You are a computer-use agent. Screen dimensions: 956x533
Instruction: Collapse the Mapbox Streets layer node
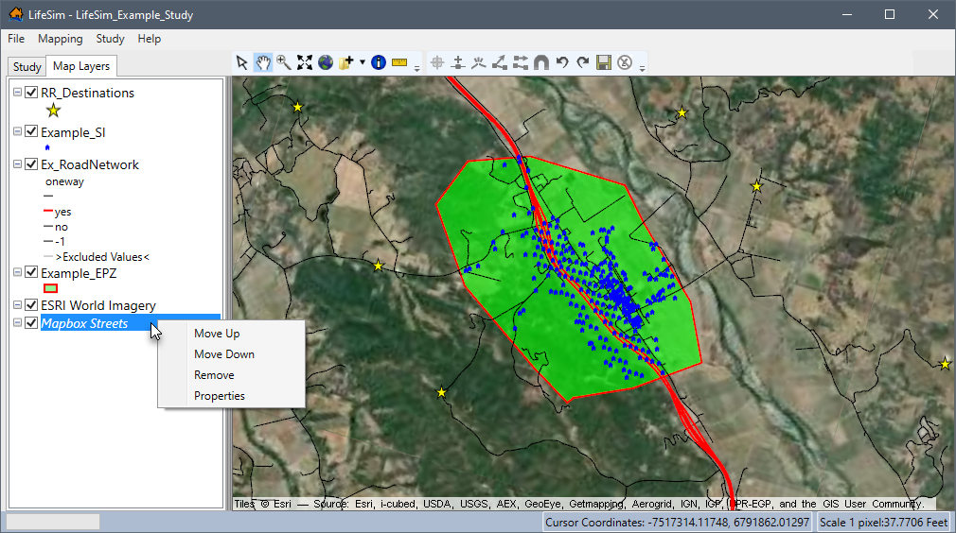click(x=17, y=322)
